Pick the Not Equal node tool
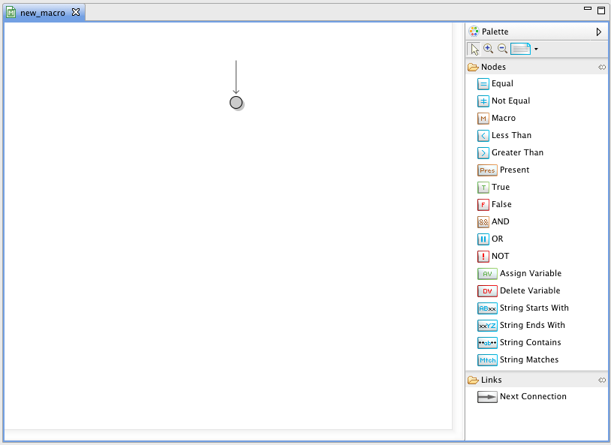The height and width of the screenshot is (445, 611). [x=483, y=101]
